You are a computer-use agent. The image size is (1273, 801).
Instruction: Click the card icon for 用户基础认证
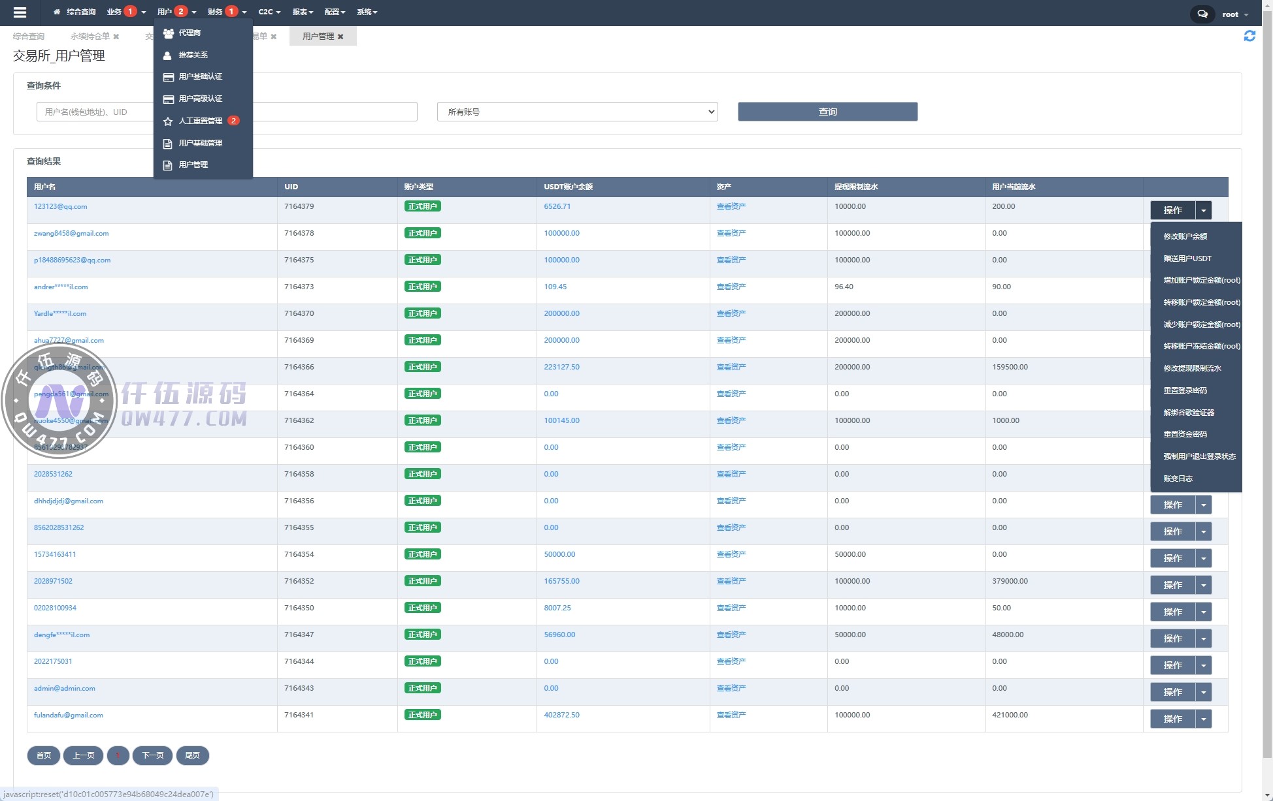(x=168, y=77)
